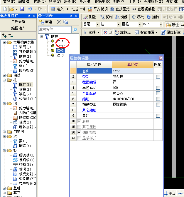Select 圈梁(E) in navigation tree
Screen dimensions: 184x197
(25, 146)
